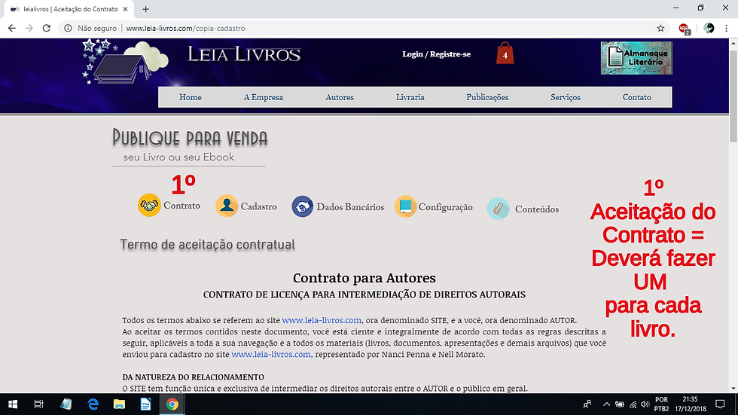
Task: Click the POR PTB2 language indicator
Action: [x=661, y=404]
